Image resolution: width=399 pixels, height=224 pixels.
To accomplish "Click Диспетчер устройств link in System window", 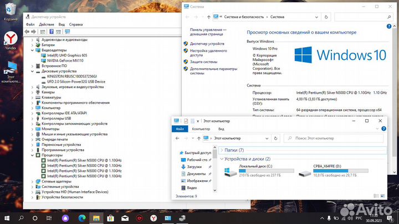I will 207,44.
